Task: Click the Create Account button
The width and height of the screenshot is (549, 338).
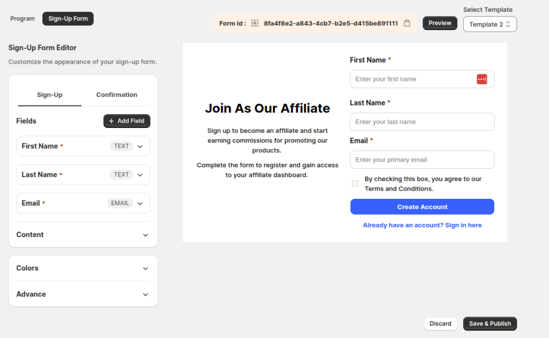Action: [x=422, y=207]
